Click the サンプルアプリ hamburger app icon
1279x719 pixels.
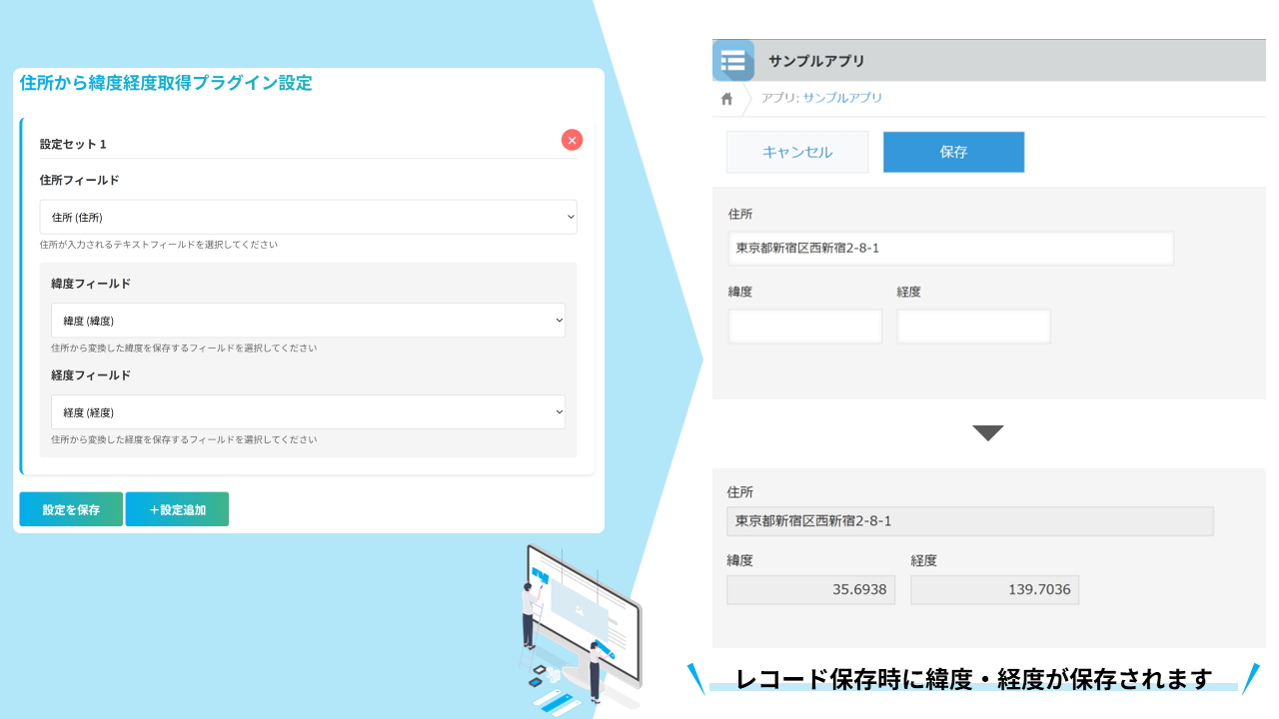click(x=732, y=60)
